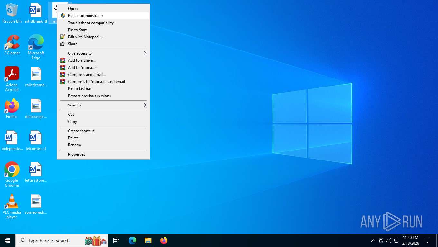The image size is (438, 247).
Task: Open the Recycle Bin desktop icon
Action: (x=12, y=13)
